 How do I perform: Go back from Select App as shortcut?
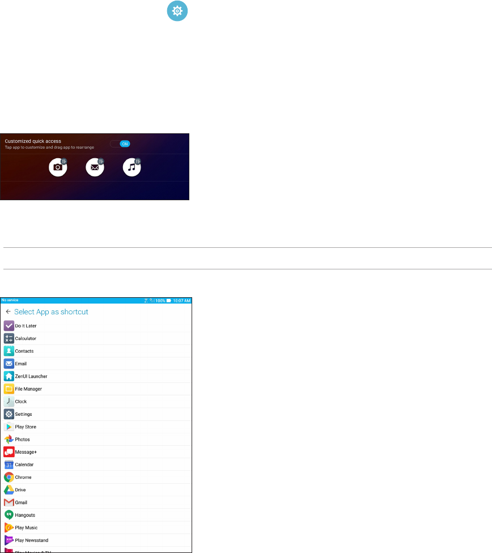(8, 312)
